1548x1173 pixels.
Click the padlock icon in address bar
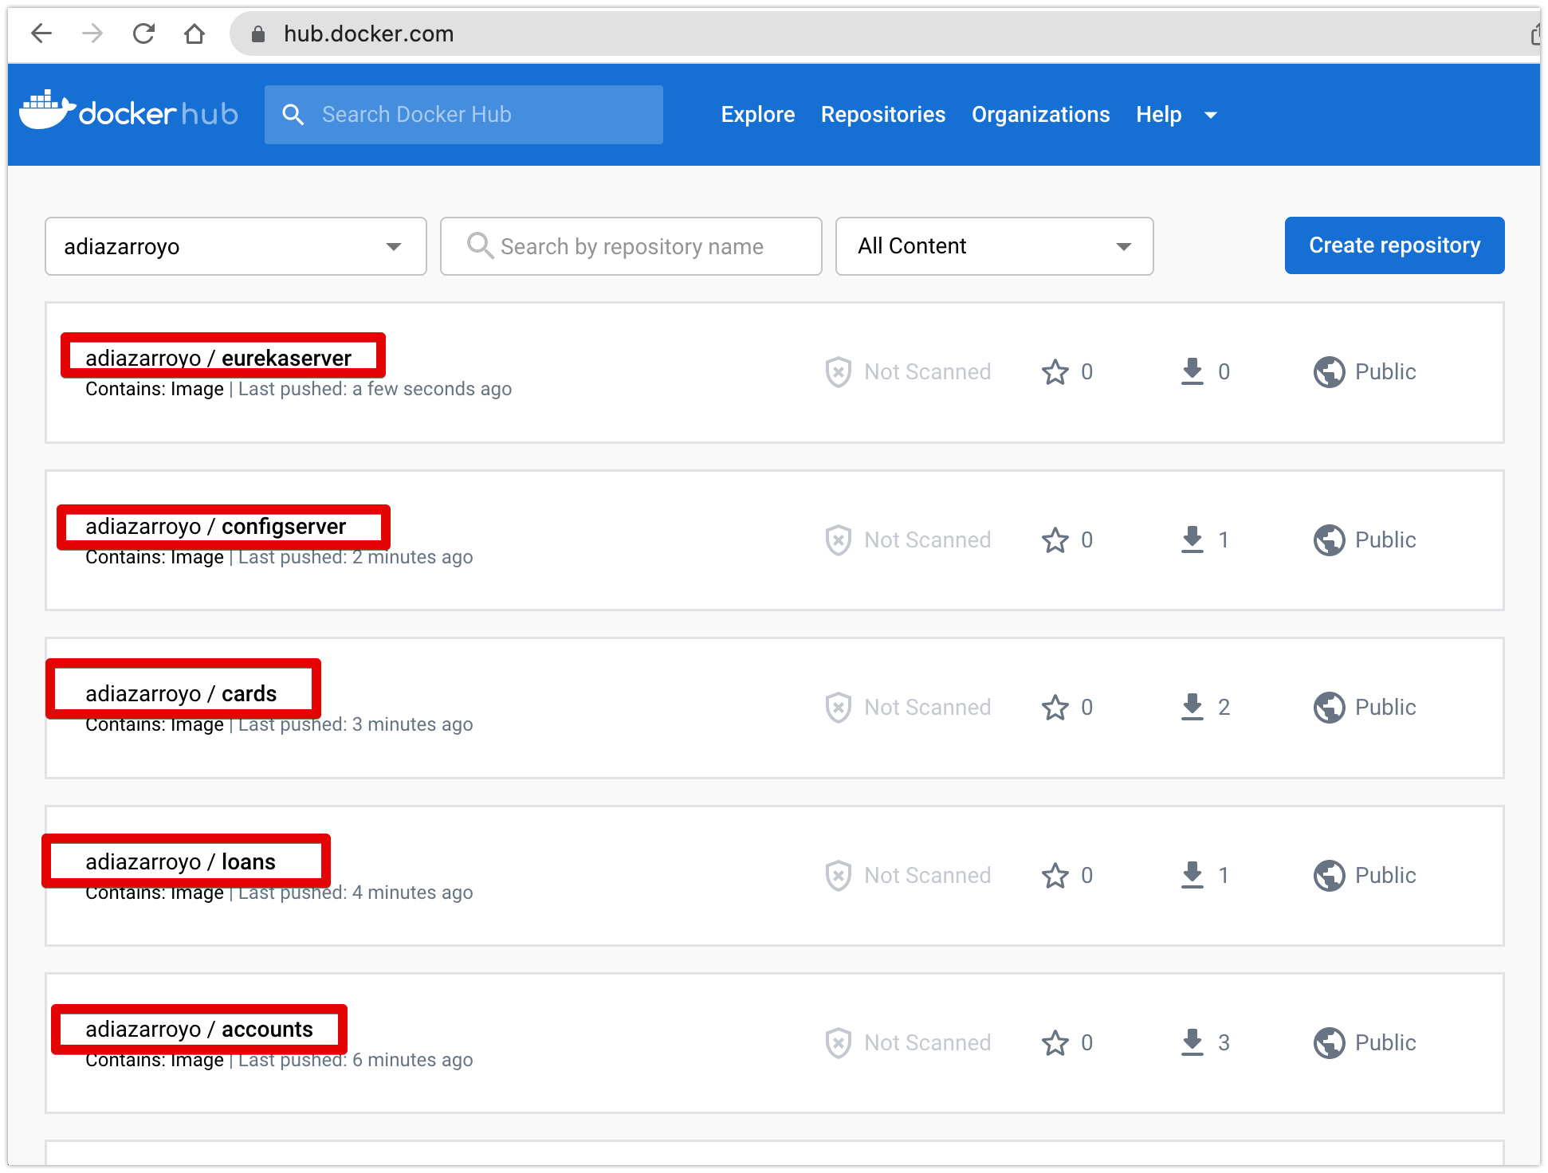(257, 33)
